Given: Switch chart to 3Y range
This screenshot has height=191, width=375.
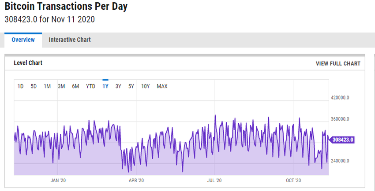Looking at the screenshot, I should 118,86.
